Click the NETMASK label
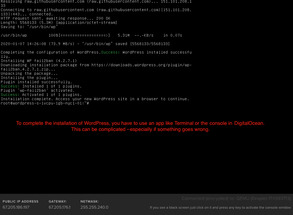293x215 pixels. pyautogui.click(x=90, y=201)
